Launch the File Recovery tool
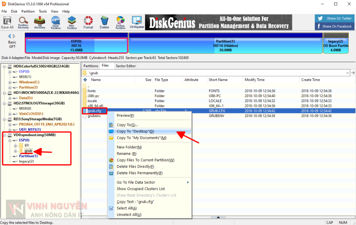356x225 pixels. (40, 22)
